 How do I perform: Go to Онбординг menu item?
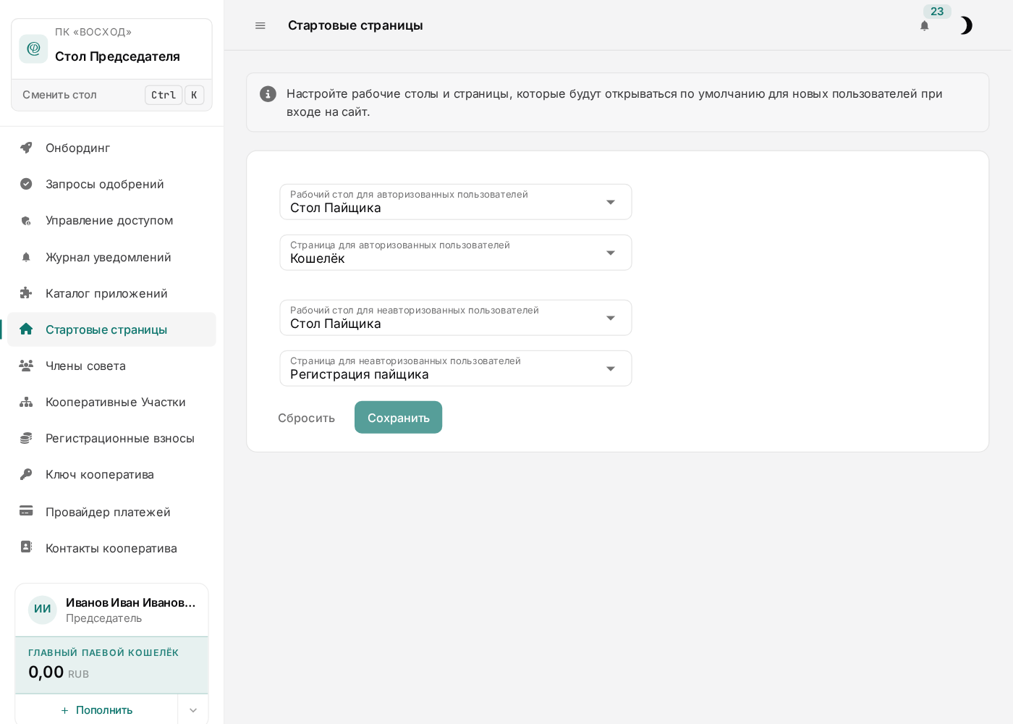pos(111,148)
